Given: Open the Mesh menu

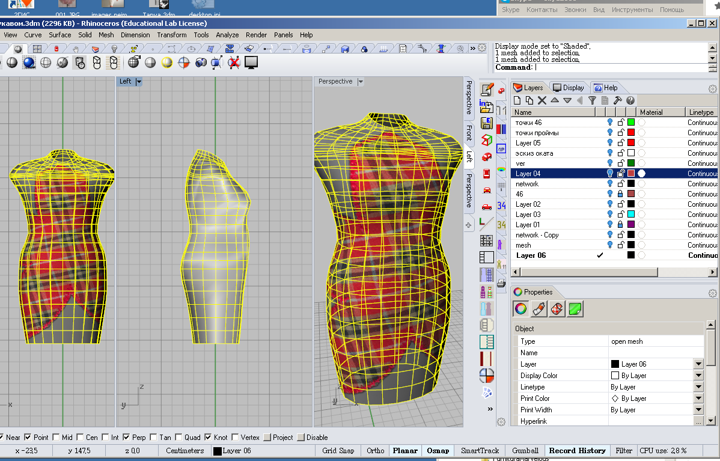Looking at the screenshot, I should [x=106, y=35].
